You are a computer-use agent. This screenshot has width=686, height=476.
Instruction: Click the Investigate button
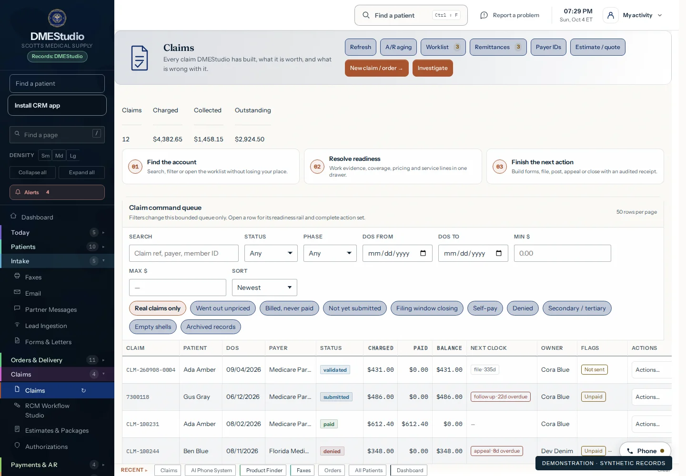point(433,68)
